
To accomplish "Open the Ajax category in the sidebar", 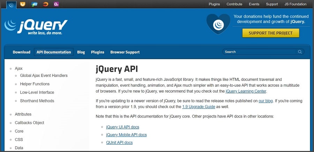I will point(18,68).
